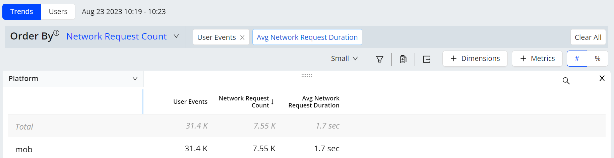Click the add Metrics button

tap(537, 59)
